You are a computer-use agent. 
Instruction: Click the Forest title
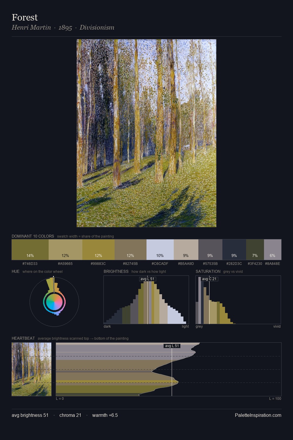pyautogui.click(x=25, y=18)
